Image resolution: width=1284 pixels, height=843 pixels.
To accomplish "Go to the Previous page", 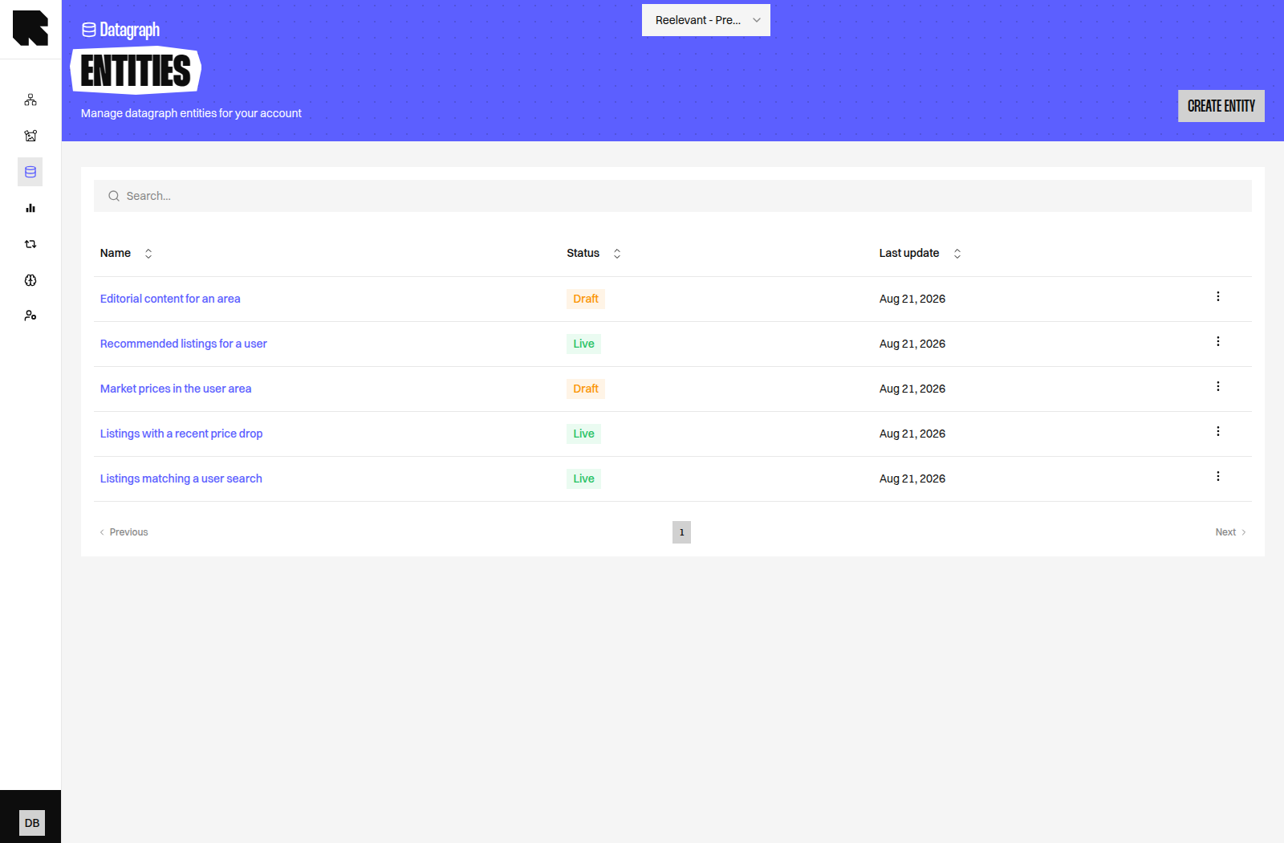I will (x=124, y=532).
